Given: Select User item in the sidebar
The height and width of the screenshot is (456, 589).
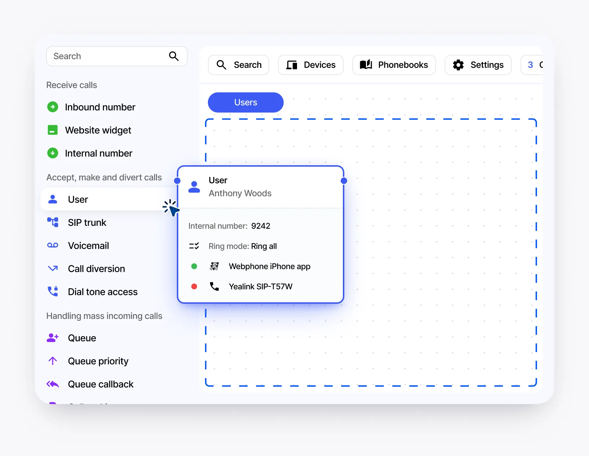Looking at the screenshot, I should tap(108, 199).
